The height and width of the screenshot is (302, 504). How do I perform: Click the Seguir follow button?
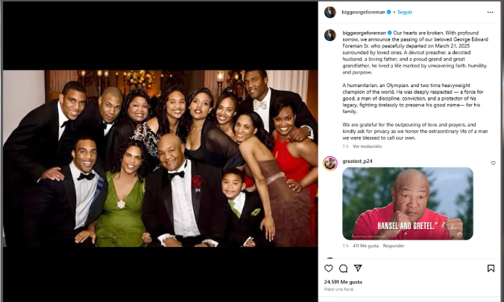[x=405, y=13]
